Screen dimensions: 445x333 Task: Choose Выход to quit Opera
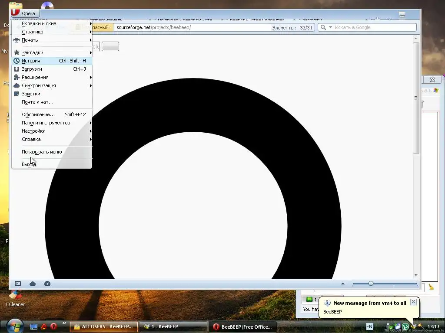(52, 164)
